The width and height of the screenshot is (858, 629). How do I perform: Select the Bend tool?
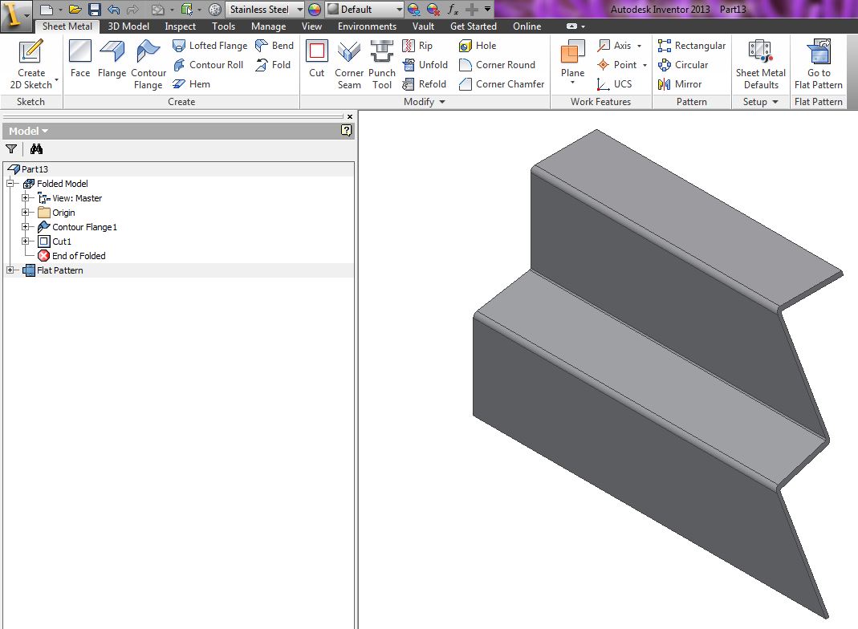point(274,46)
